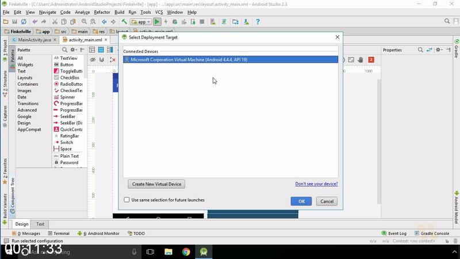Open the Gradle Console
This screenshot has width=460, height=259.
click(x=432, y=234)
